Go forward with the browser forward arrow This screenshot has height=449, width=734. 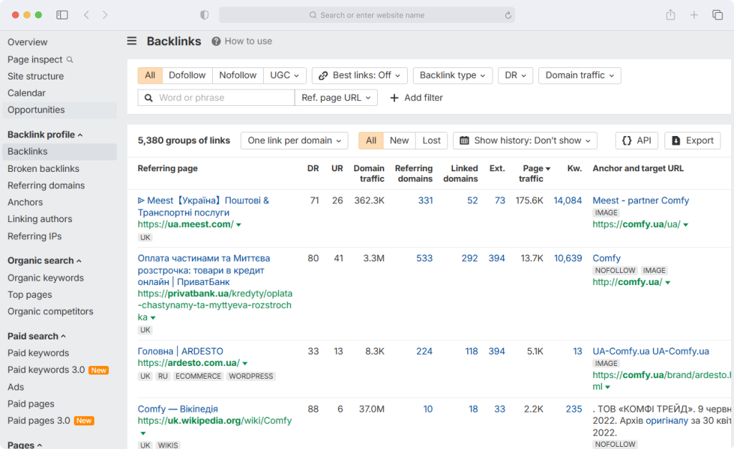[x=105, y=15]
